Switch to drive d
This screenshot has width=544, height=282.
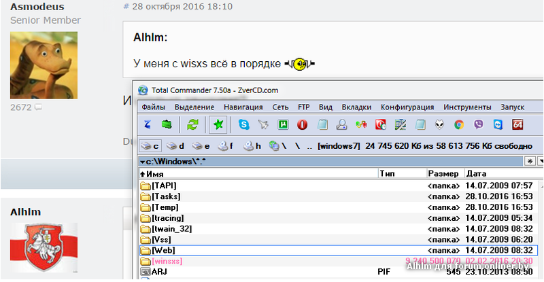[175, 146]
